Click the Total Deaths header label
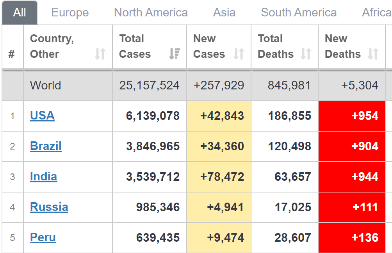Viewport: 392px width, 253px height. point(276,46)
